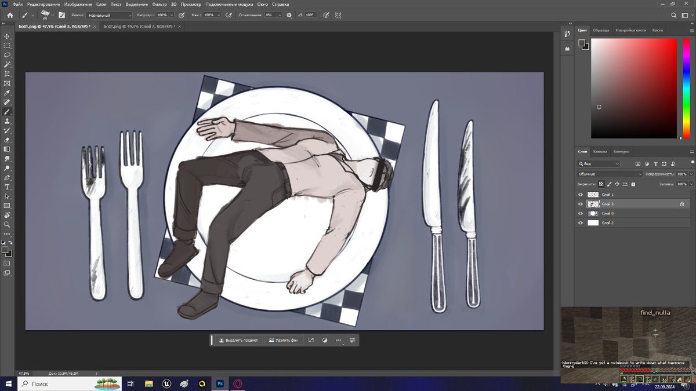Toggle lock all padlock in Layers panel

(633, 184)
